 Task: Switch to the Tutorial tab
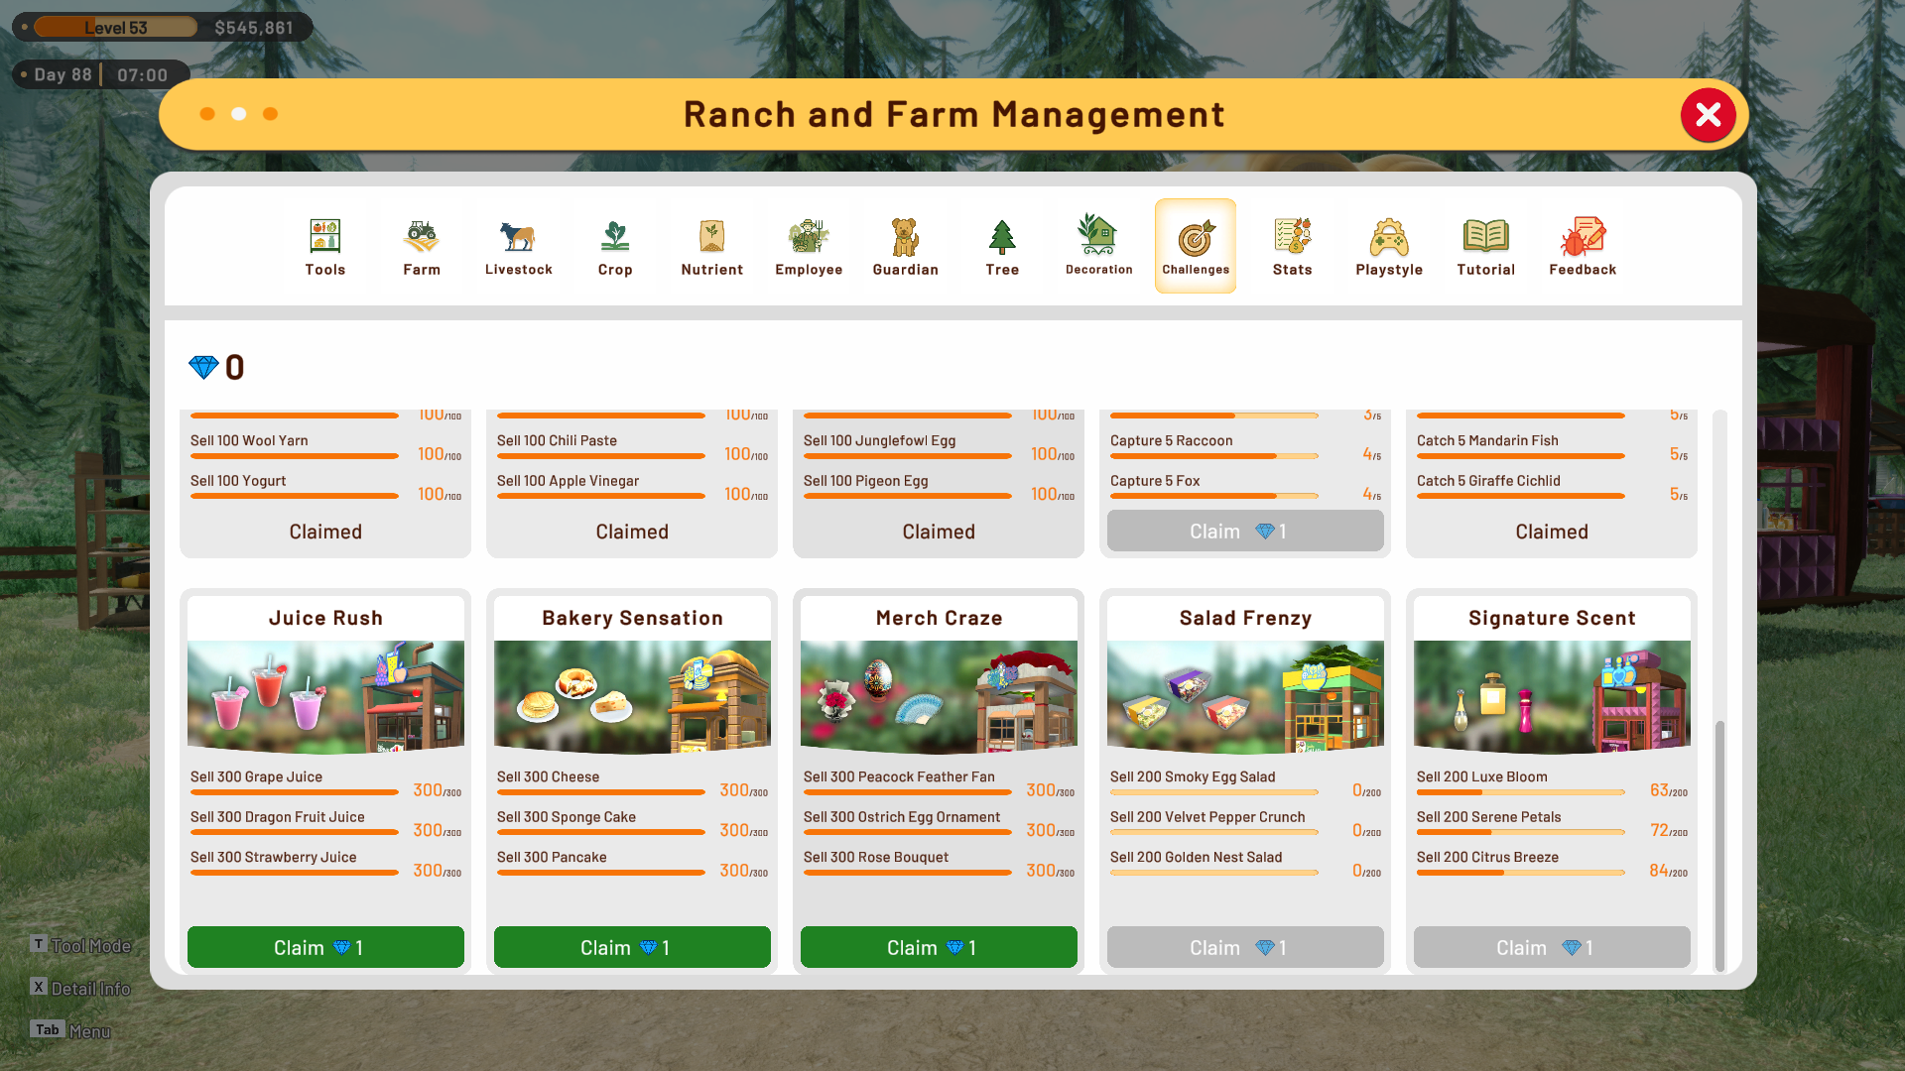point(1485,246)
